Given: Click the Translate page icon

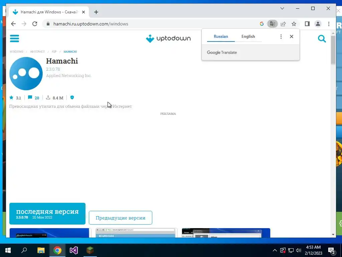Looking at the screenshot, I should tap(273, 24).
